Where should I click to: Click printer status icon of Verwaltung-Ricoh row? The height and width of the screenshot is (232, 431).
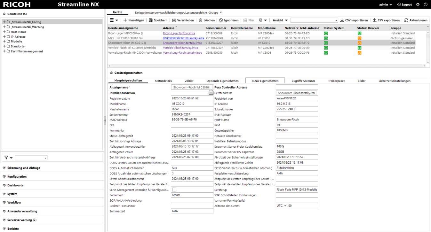pyautogui.click(x=359, y=53)
